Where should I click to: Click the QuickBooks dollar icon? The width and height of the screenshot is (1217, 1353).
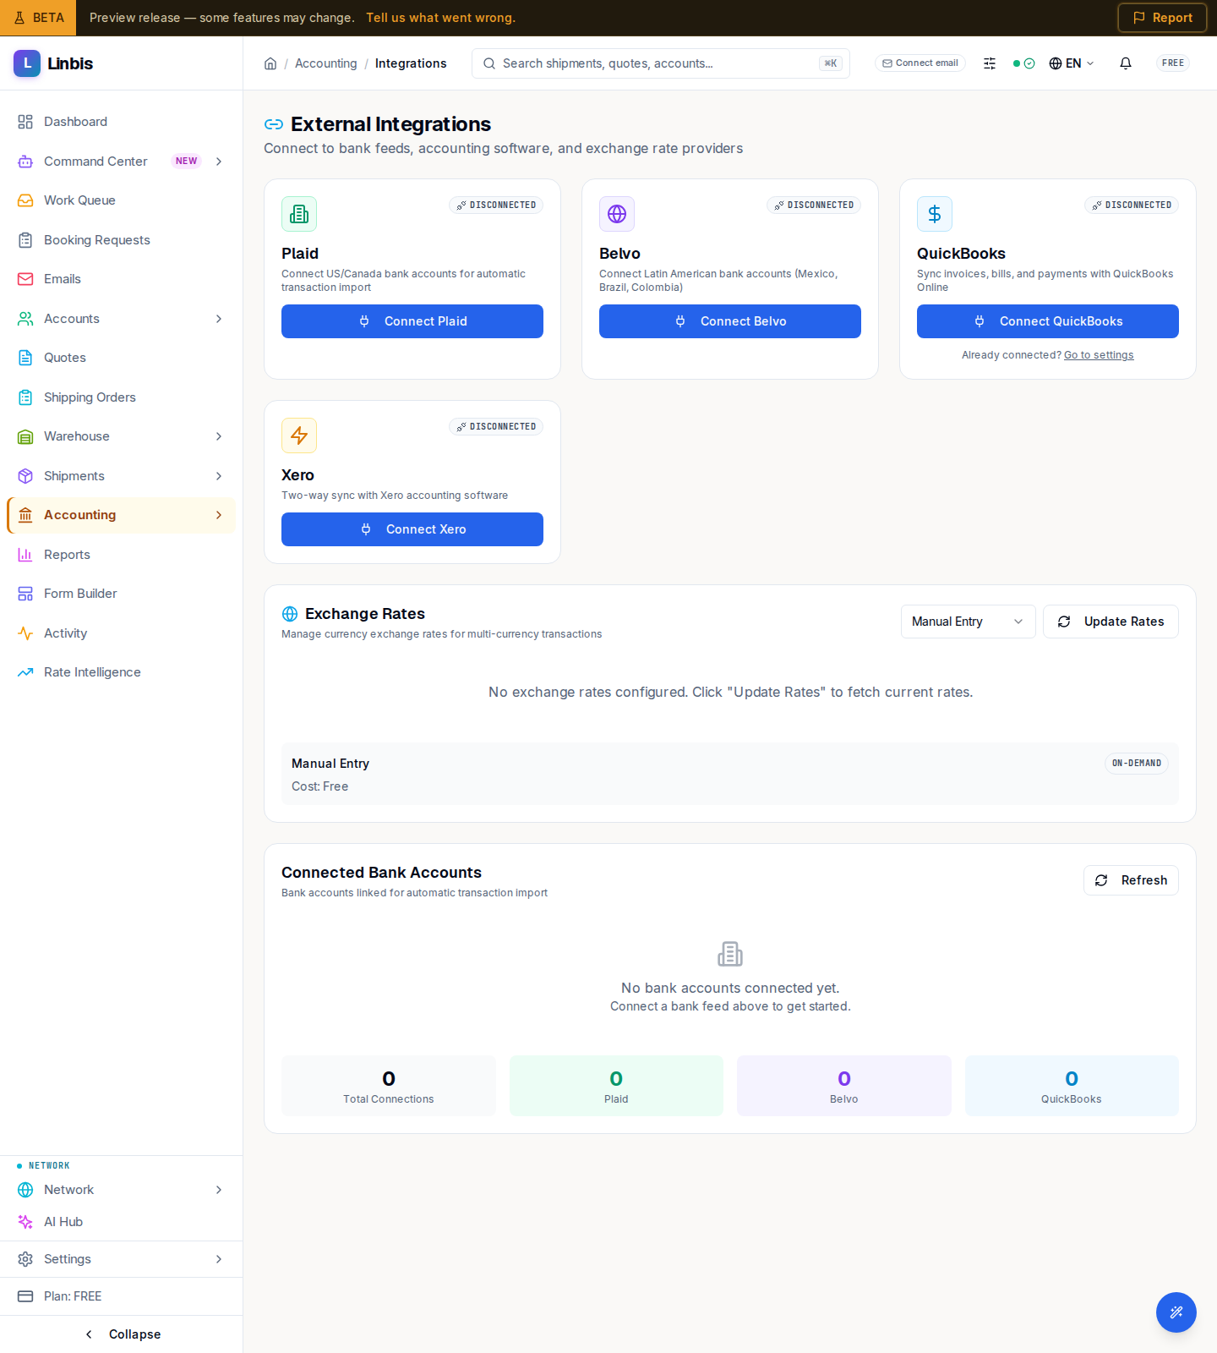(935, 214)
